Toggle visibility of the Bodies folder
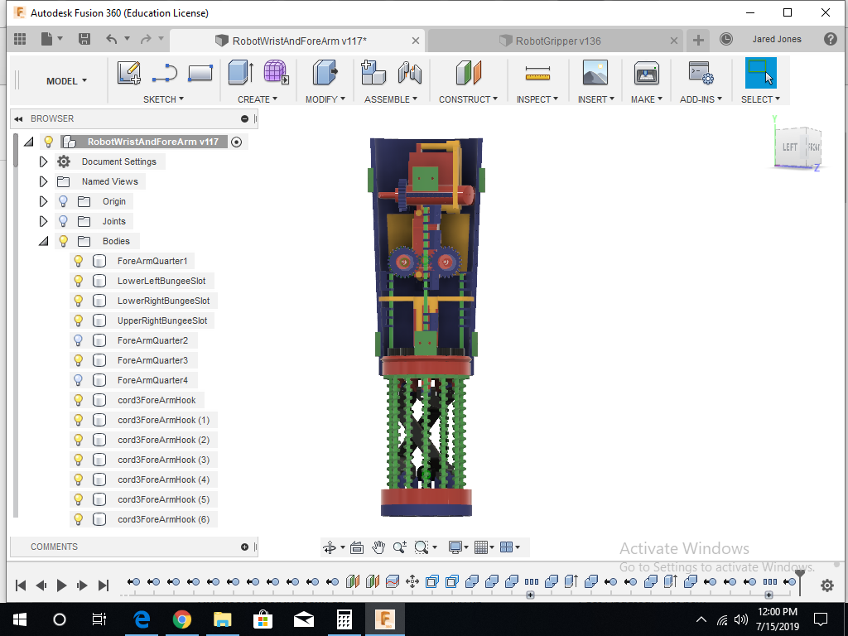 click(x=63, y=241)
